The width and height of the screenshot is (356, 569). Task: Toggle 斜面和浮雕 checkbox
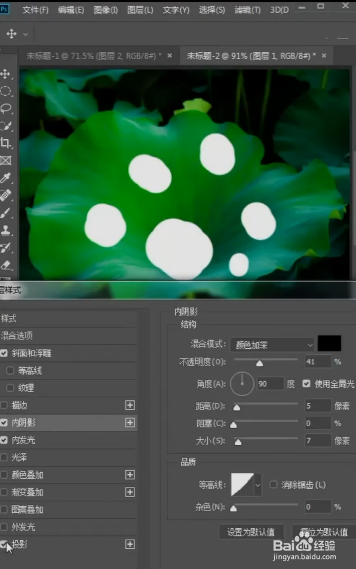4,353
